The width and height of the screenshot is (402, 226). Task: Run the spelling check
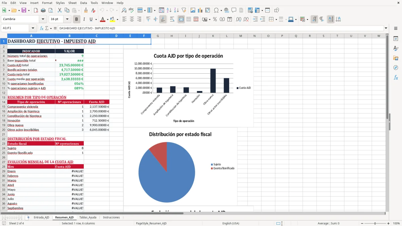pos(131,10)
